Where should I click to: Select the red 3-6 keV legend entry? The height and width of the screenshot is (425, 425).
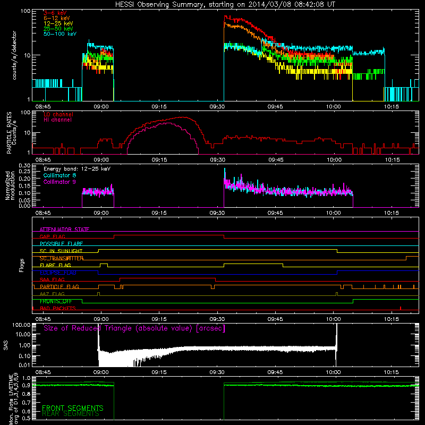(x=55, y=13)
